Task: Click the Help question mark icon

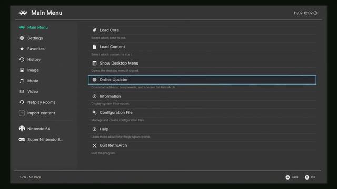Action: (94, 129)
